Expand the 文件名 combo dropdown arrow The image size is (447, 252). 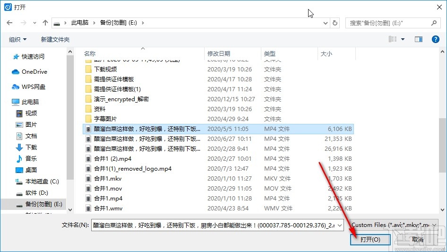[340, 225]
